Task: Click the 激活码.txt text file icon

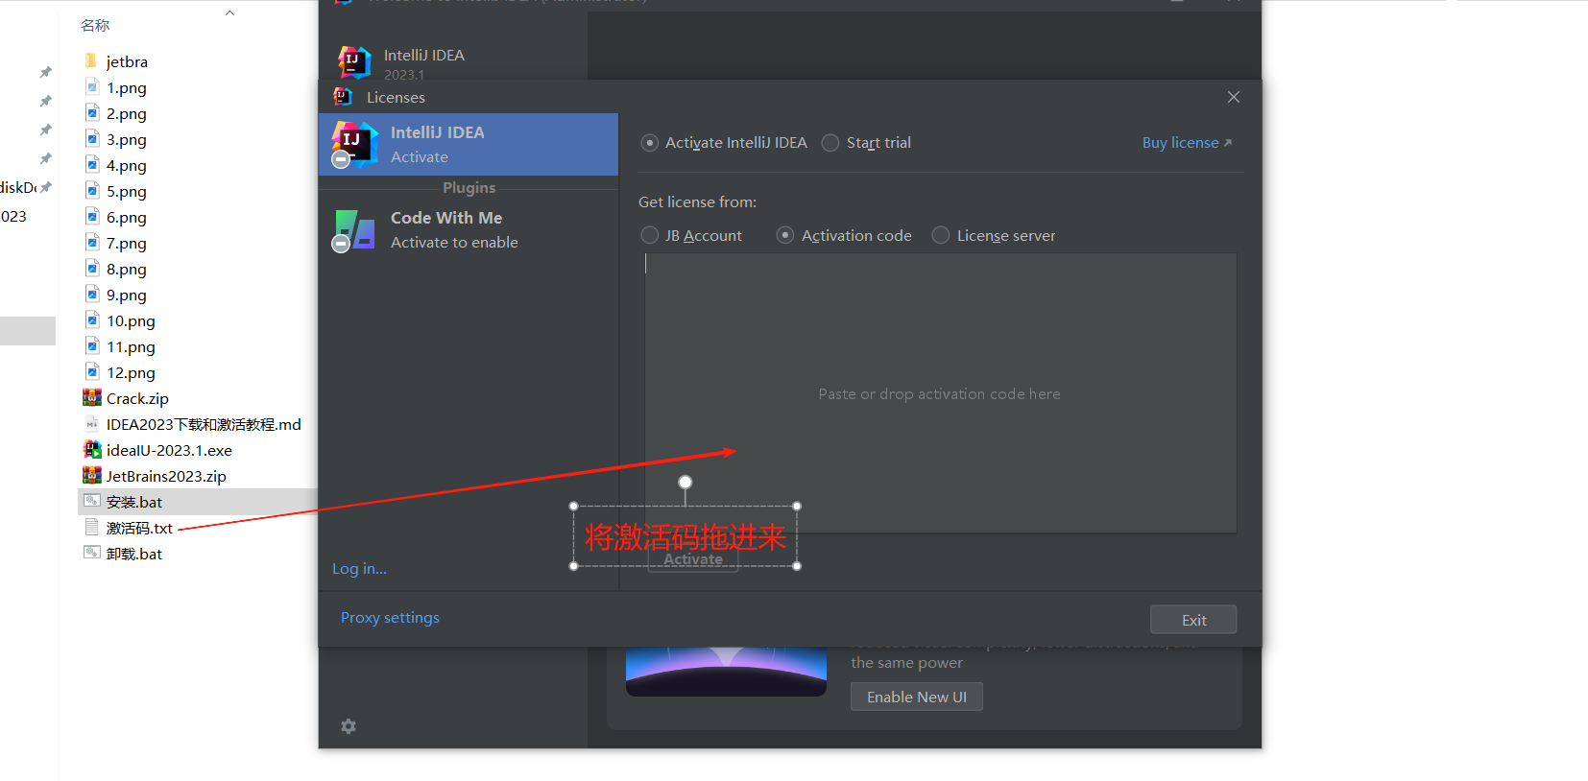Action: 92,527
